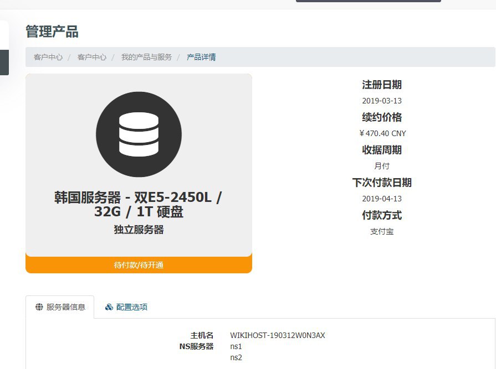496x369 pixels.
Task: Click next payment date 2019-04-13
Action: [x=382, y=199]
